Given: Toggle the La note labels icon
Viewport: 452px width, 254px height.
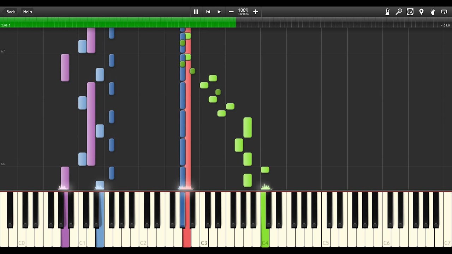Looking at the screenshot, I should (410, 12).
